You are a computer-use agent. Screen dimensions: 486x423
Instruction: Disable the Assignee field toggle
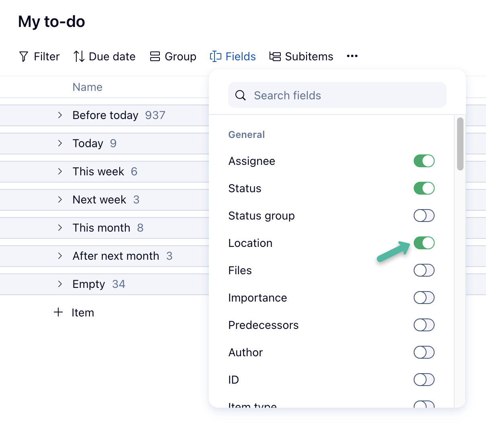tap(424, 161)
